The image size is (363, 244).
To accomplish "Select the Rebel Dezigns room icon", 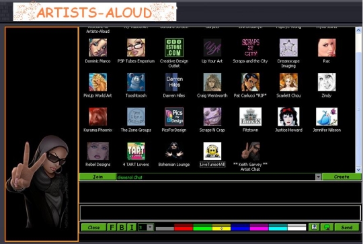I will coord(98,151).
